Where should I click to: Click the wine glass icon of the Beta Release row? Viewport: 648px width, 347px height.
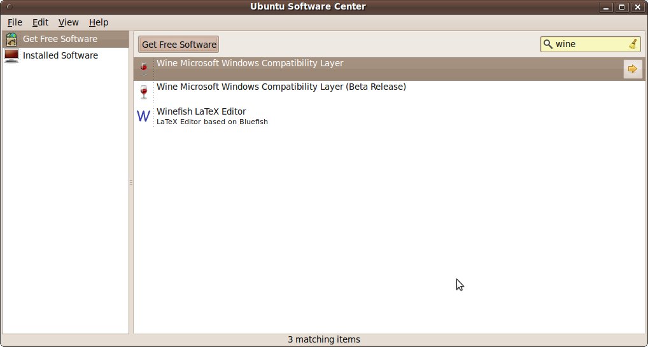click(x=144, y=92)
